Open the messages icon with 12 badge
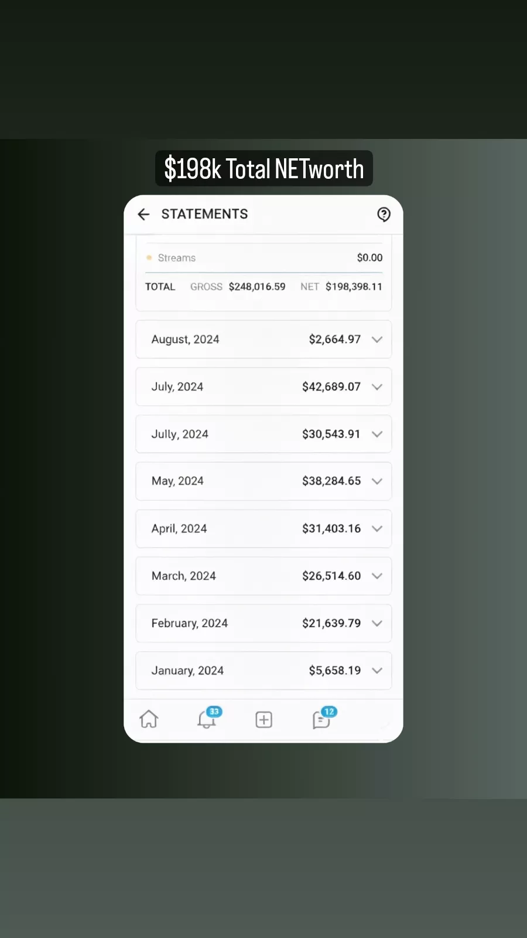 pos(321,719)
